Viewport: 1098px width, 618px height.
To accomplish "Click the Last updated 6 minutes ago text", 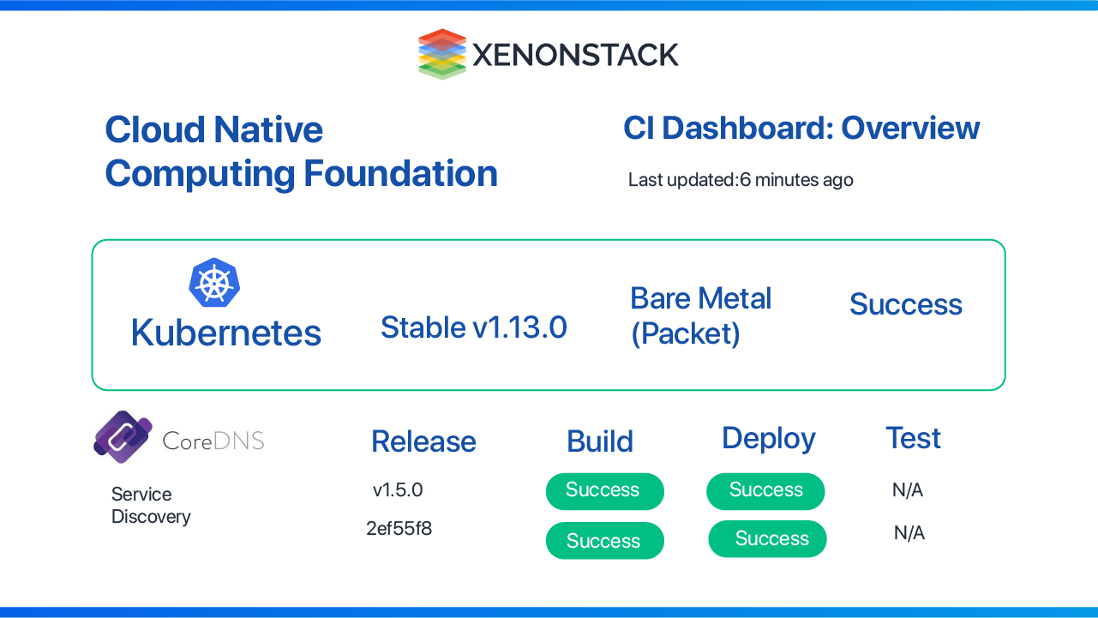I will [x=741, y=180].
